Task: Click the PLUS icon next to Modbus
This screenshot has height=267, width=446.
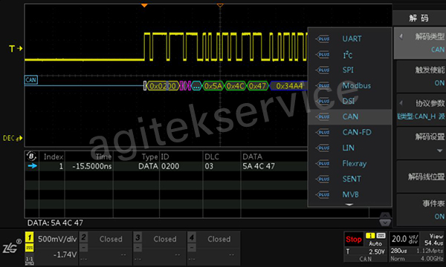Action: coord(323,86)
